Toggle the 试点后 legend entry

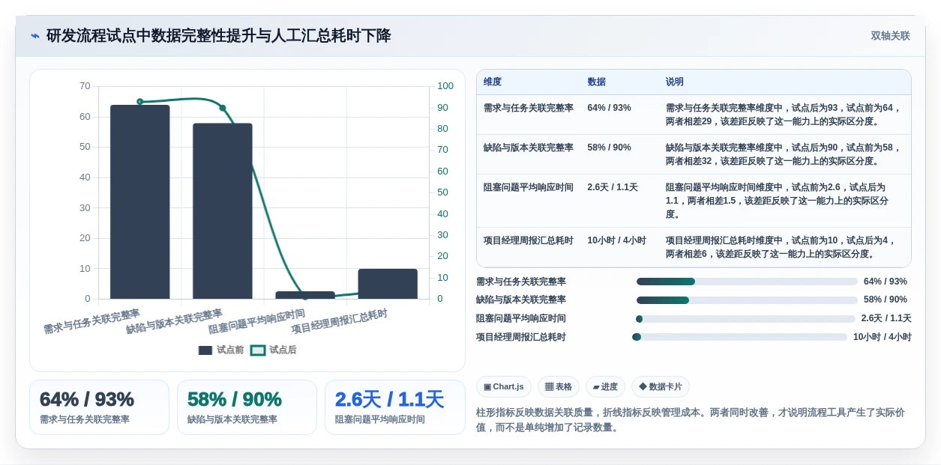pyautogui.click(x=274, y=350)
